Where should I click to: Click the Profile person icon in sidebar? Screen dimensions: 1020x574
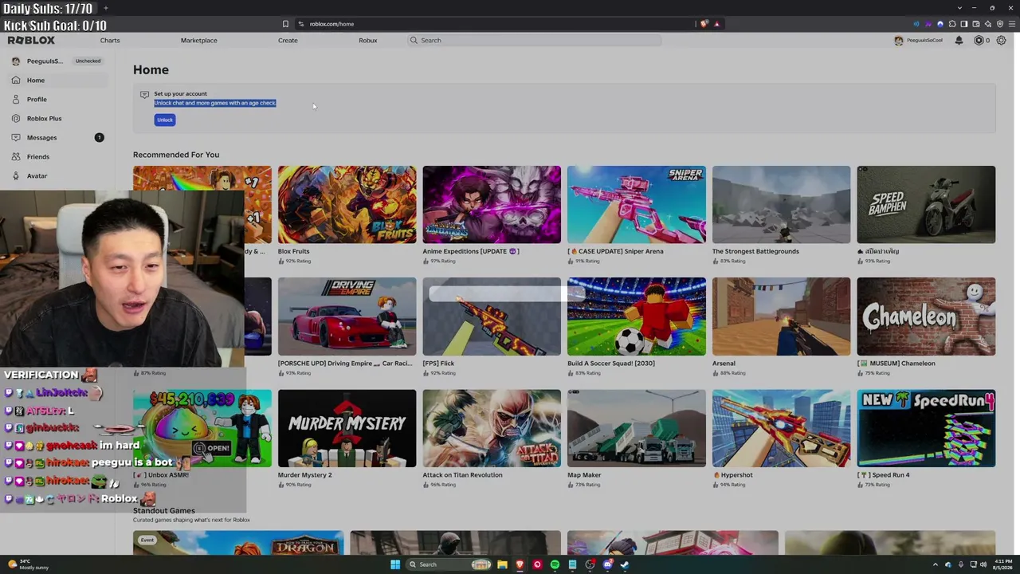pyautogui.click(x=16, y=99)
